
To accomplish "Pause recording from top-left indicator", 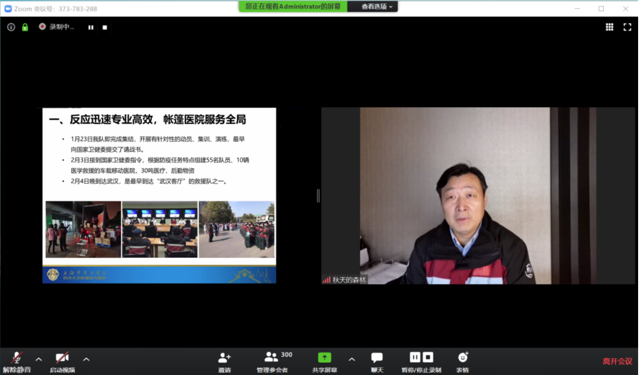I will coord(91,27).
